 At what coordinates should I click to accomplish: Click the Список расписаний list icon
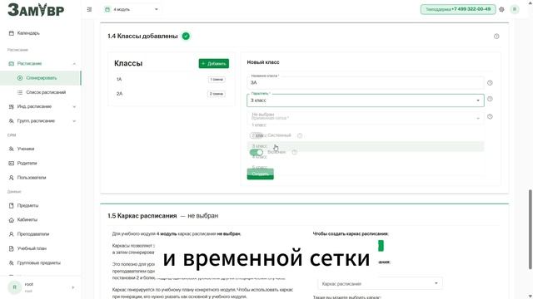click(x=20, y=92)
